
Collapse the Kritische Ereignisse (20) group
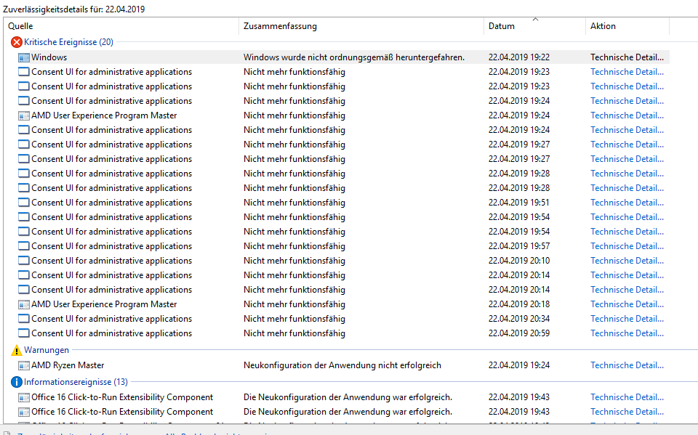click(68, 42)
